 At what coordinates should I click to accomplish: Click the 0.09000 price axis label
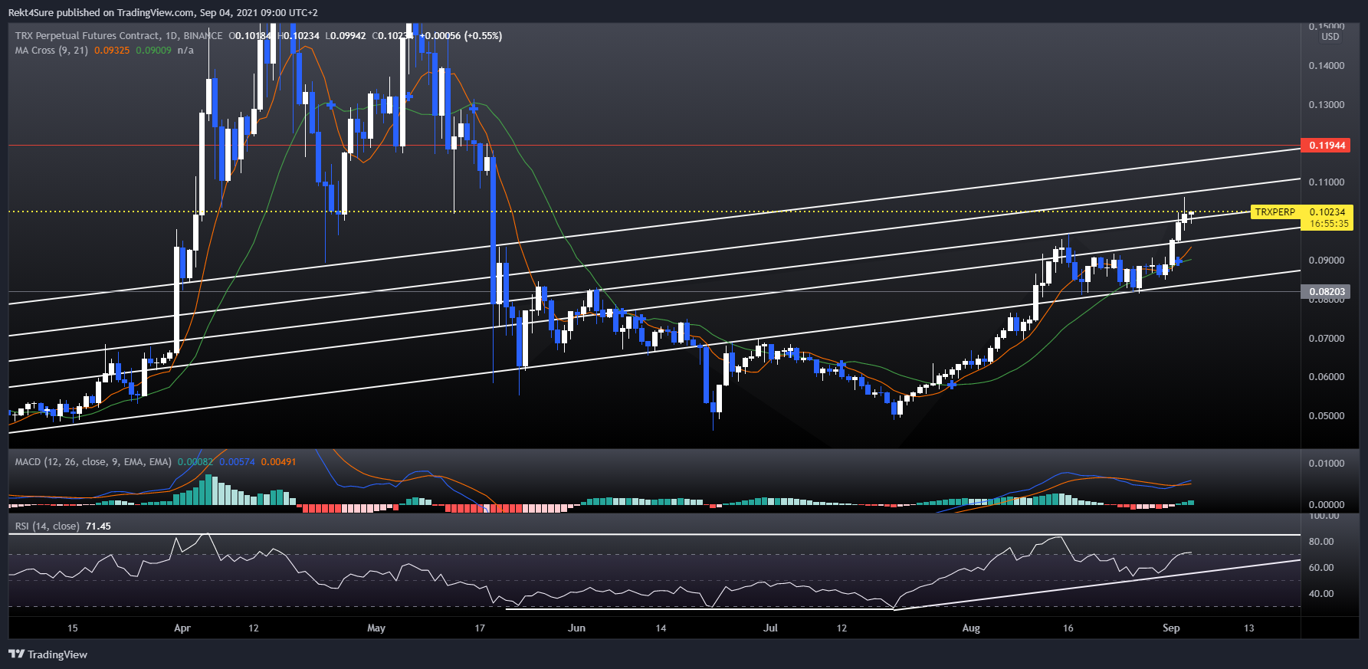pyautogui.click(x=1327, y=261)
